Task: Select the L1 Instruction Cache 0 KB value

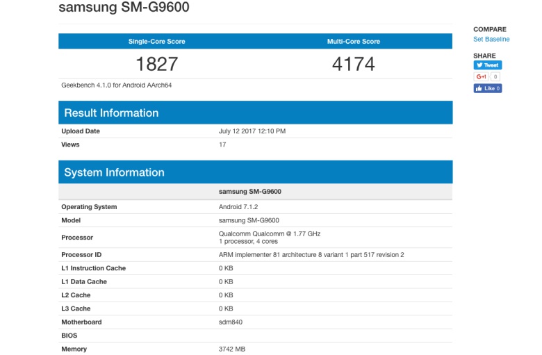Action: click(226, 268)
